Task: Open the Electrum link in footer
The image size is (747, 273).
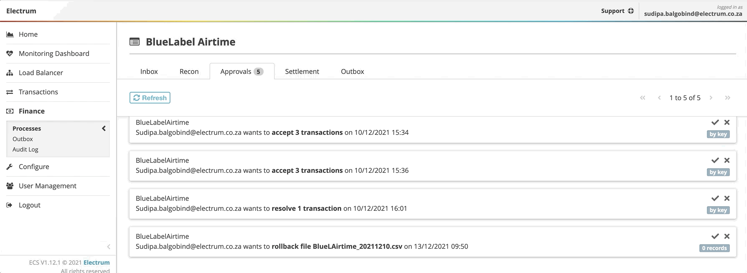Action: 97,263
